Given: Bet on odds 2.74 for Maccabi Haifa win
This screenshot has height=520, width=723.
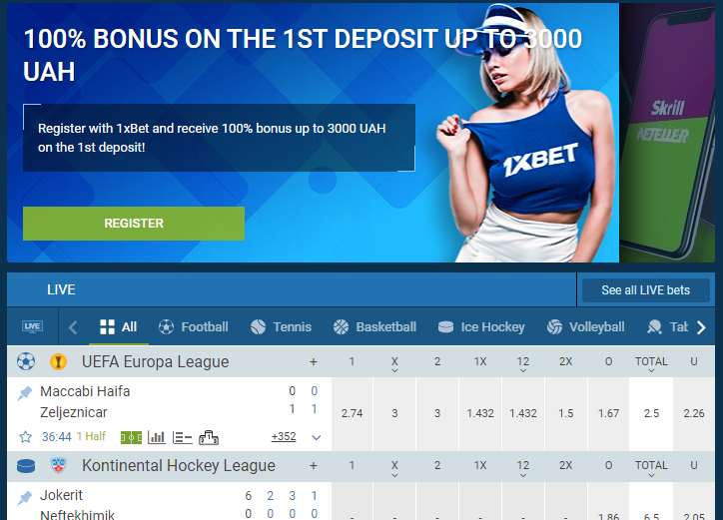Looking at the screenshot, I should 352,413.
